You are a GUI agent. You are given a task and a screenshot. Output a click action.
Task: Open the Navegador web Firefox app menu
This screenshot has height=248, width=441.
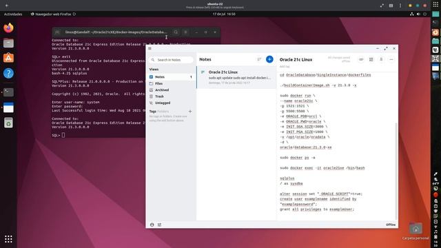pos(53,14)
